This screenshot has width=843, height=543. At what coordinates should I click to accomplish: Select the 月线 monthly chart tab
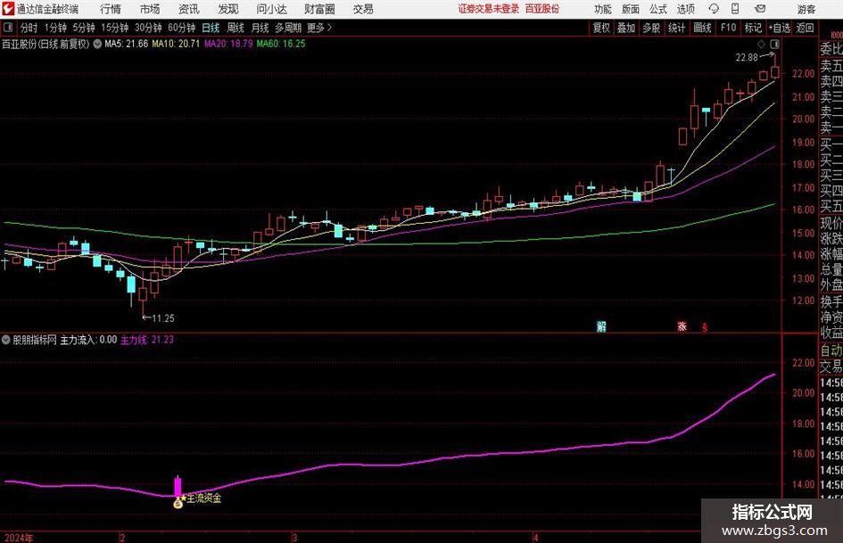pyautogui.click(x=260, y=28)
